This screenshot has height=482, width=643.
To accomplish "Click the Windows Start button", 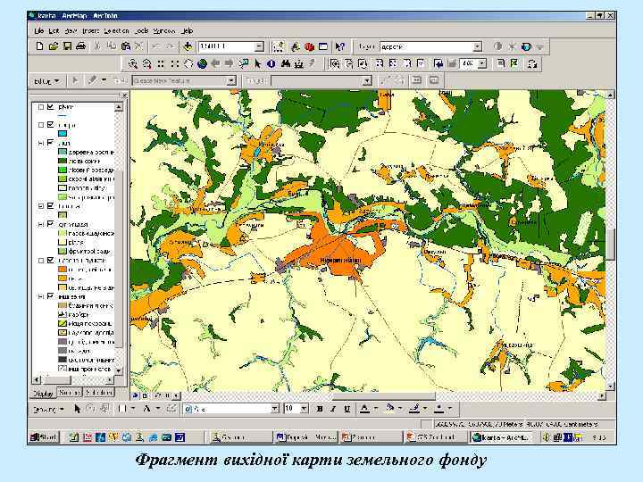I will tap(45, 437).
